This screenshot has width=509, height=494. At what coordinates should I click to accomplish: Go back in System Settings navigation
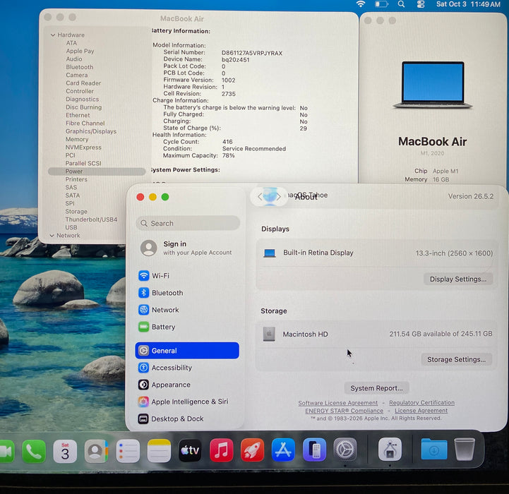pyautogui.click(x=260, y=197)
